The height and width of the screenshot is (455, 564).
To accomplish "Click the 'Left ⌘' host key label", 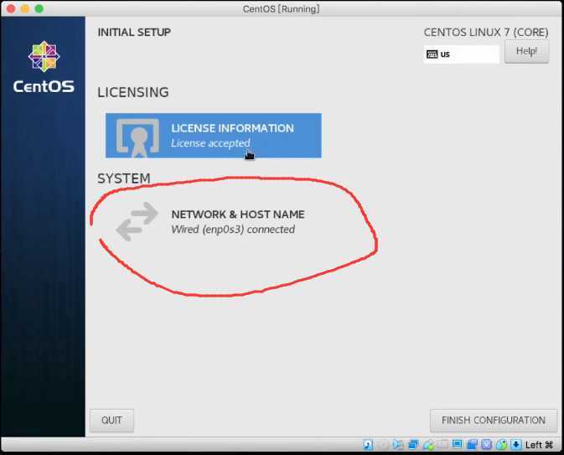I will tap(539, 445).
